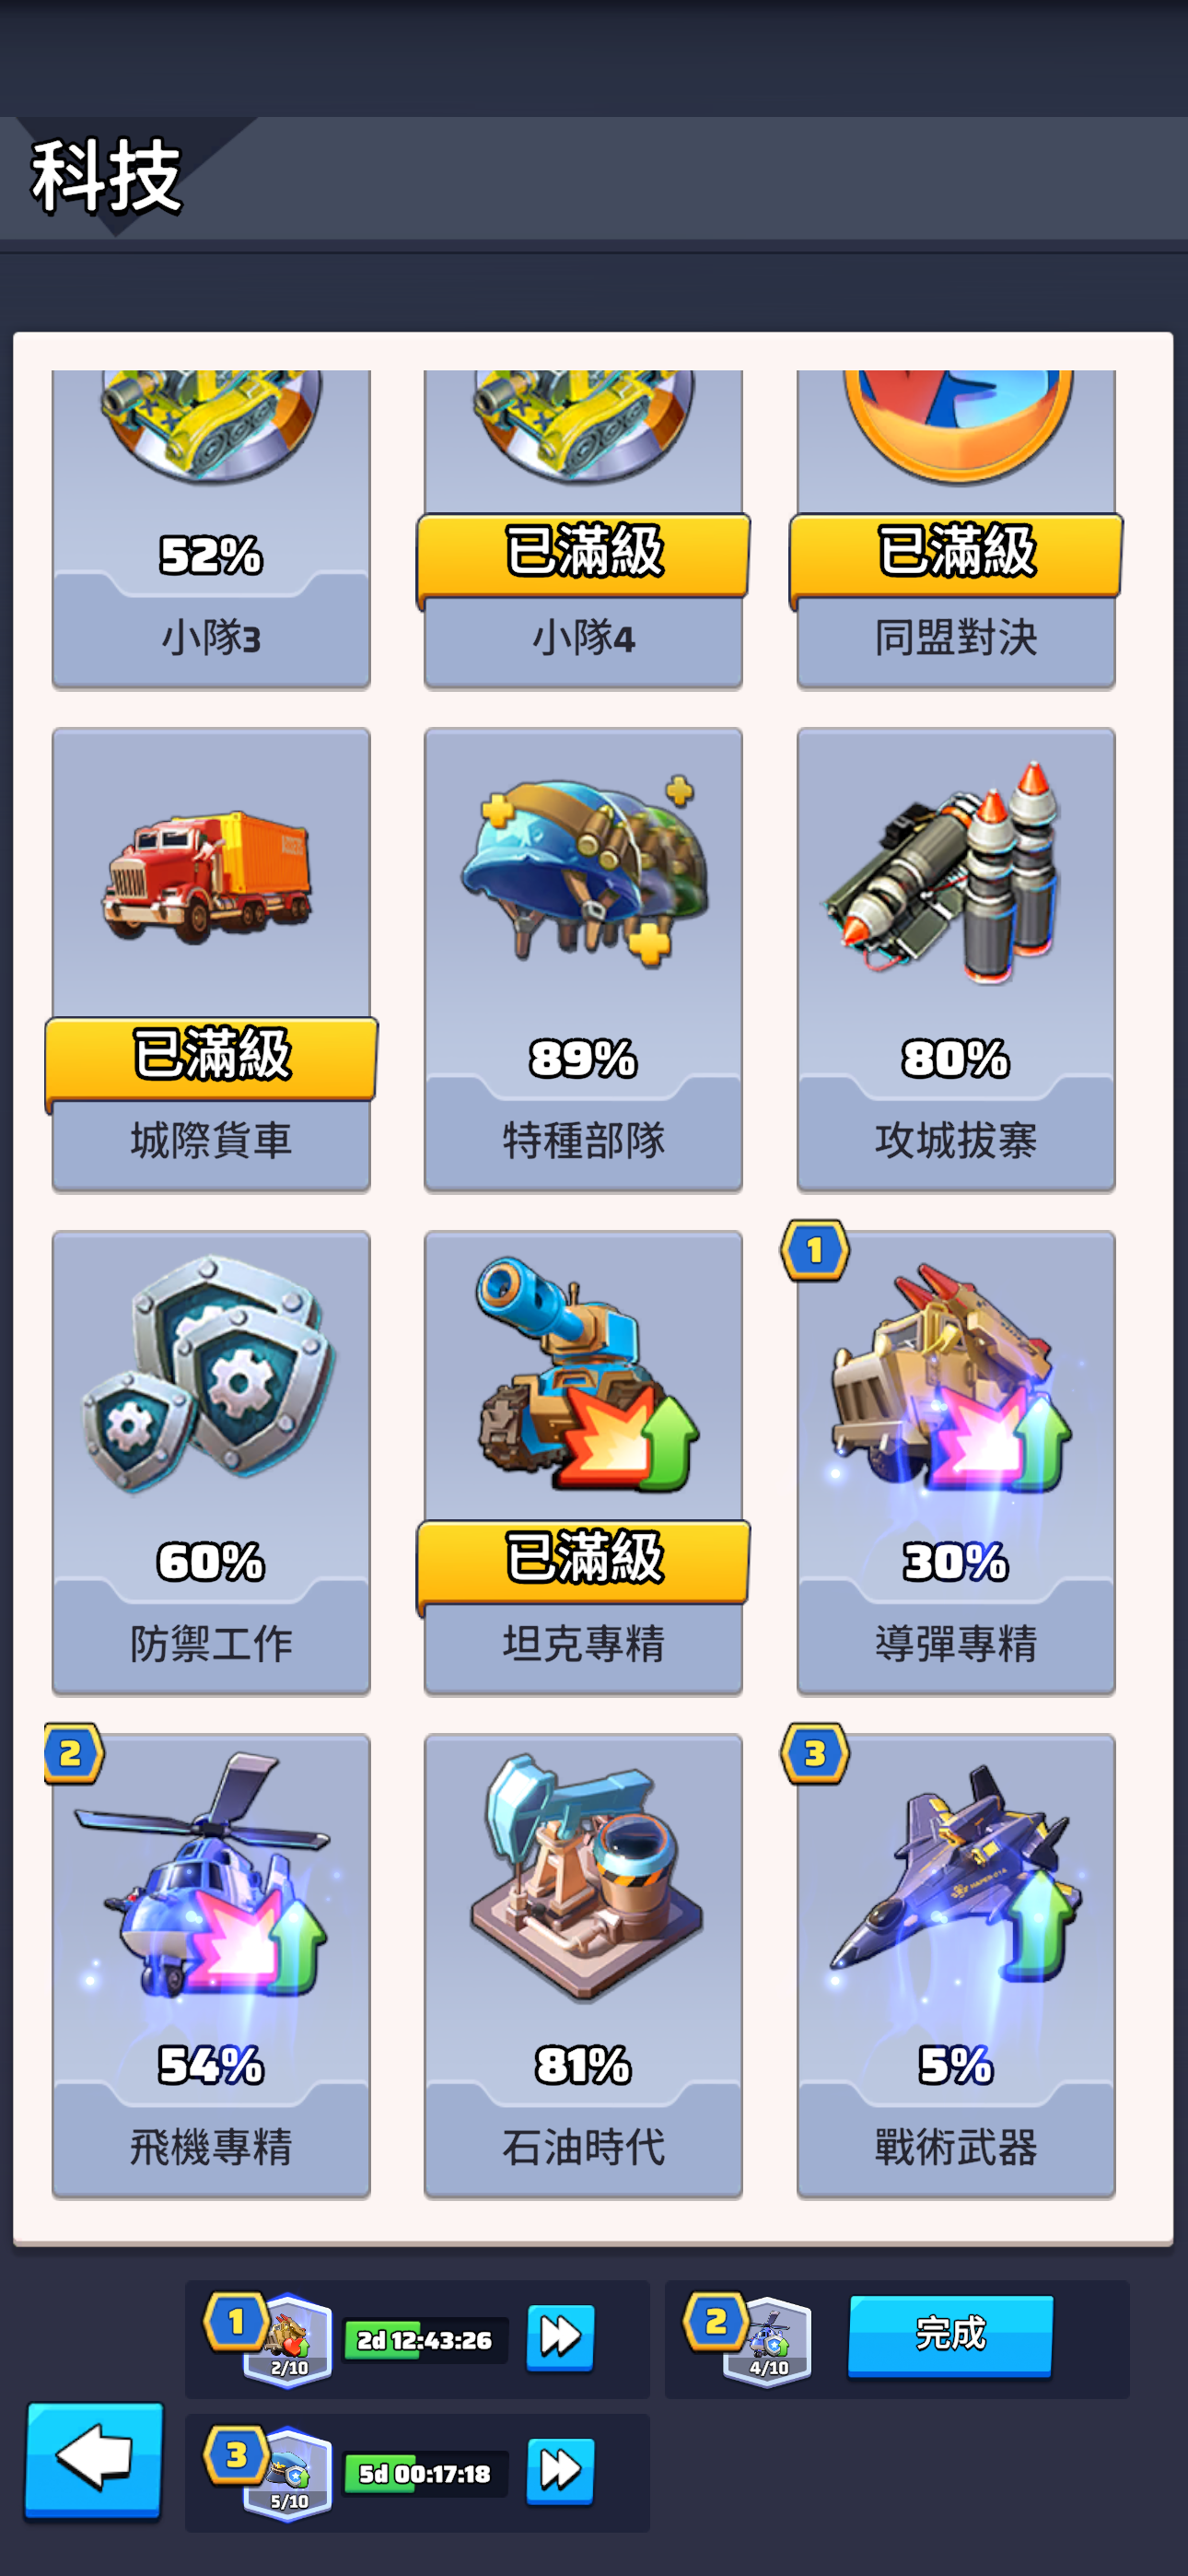This screenshot has width=1188, height=2576.
Task: Open the 城際貨車 truck technology card
Action: 211,960
